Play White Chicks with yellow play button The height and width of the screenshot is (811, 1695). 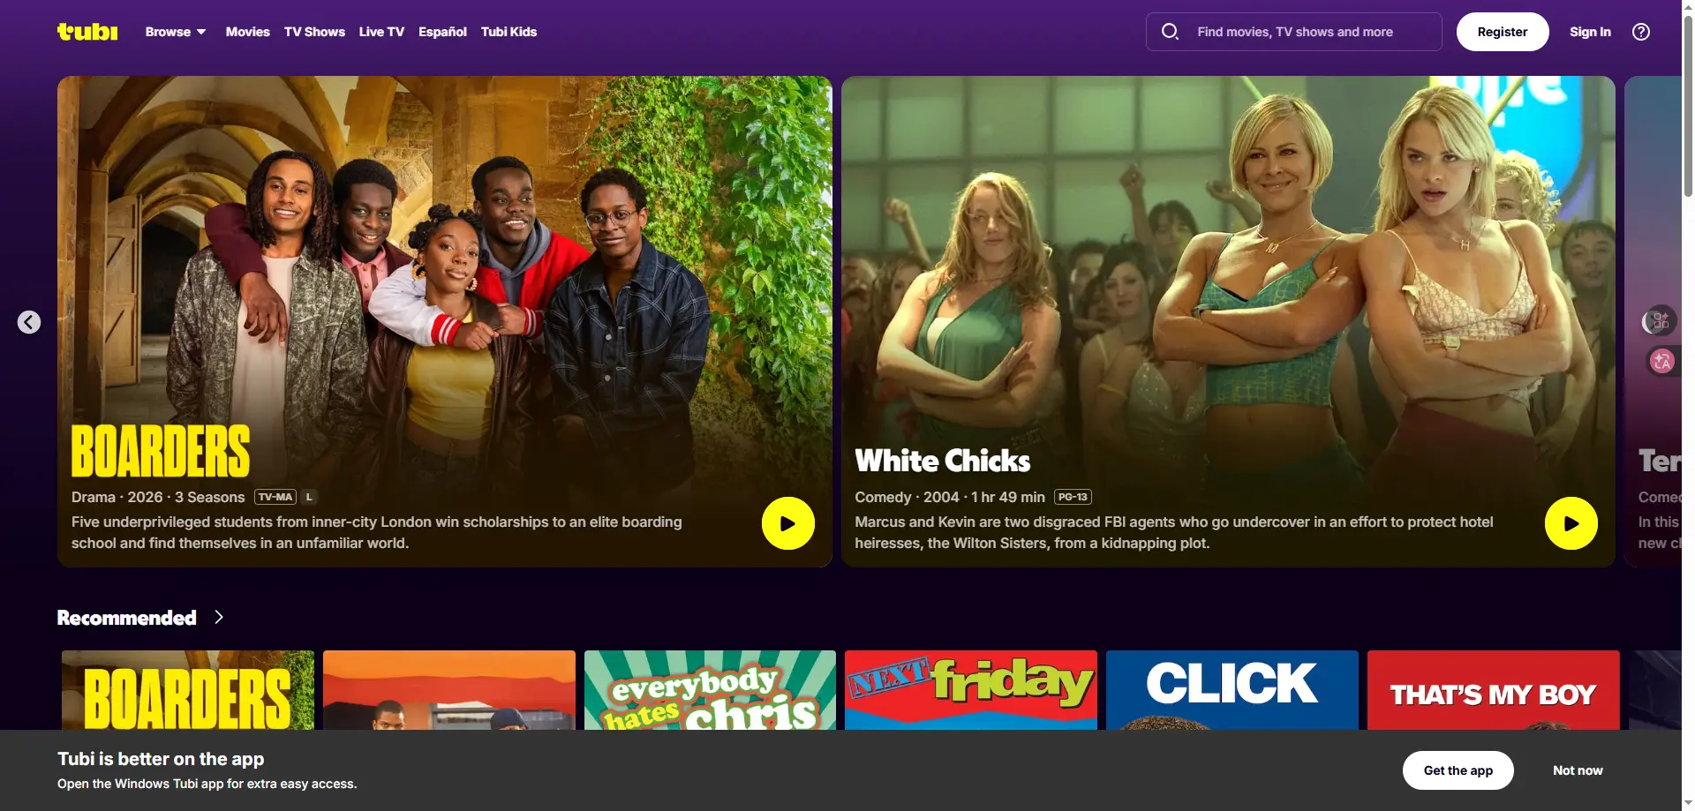pos(1571,523)
